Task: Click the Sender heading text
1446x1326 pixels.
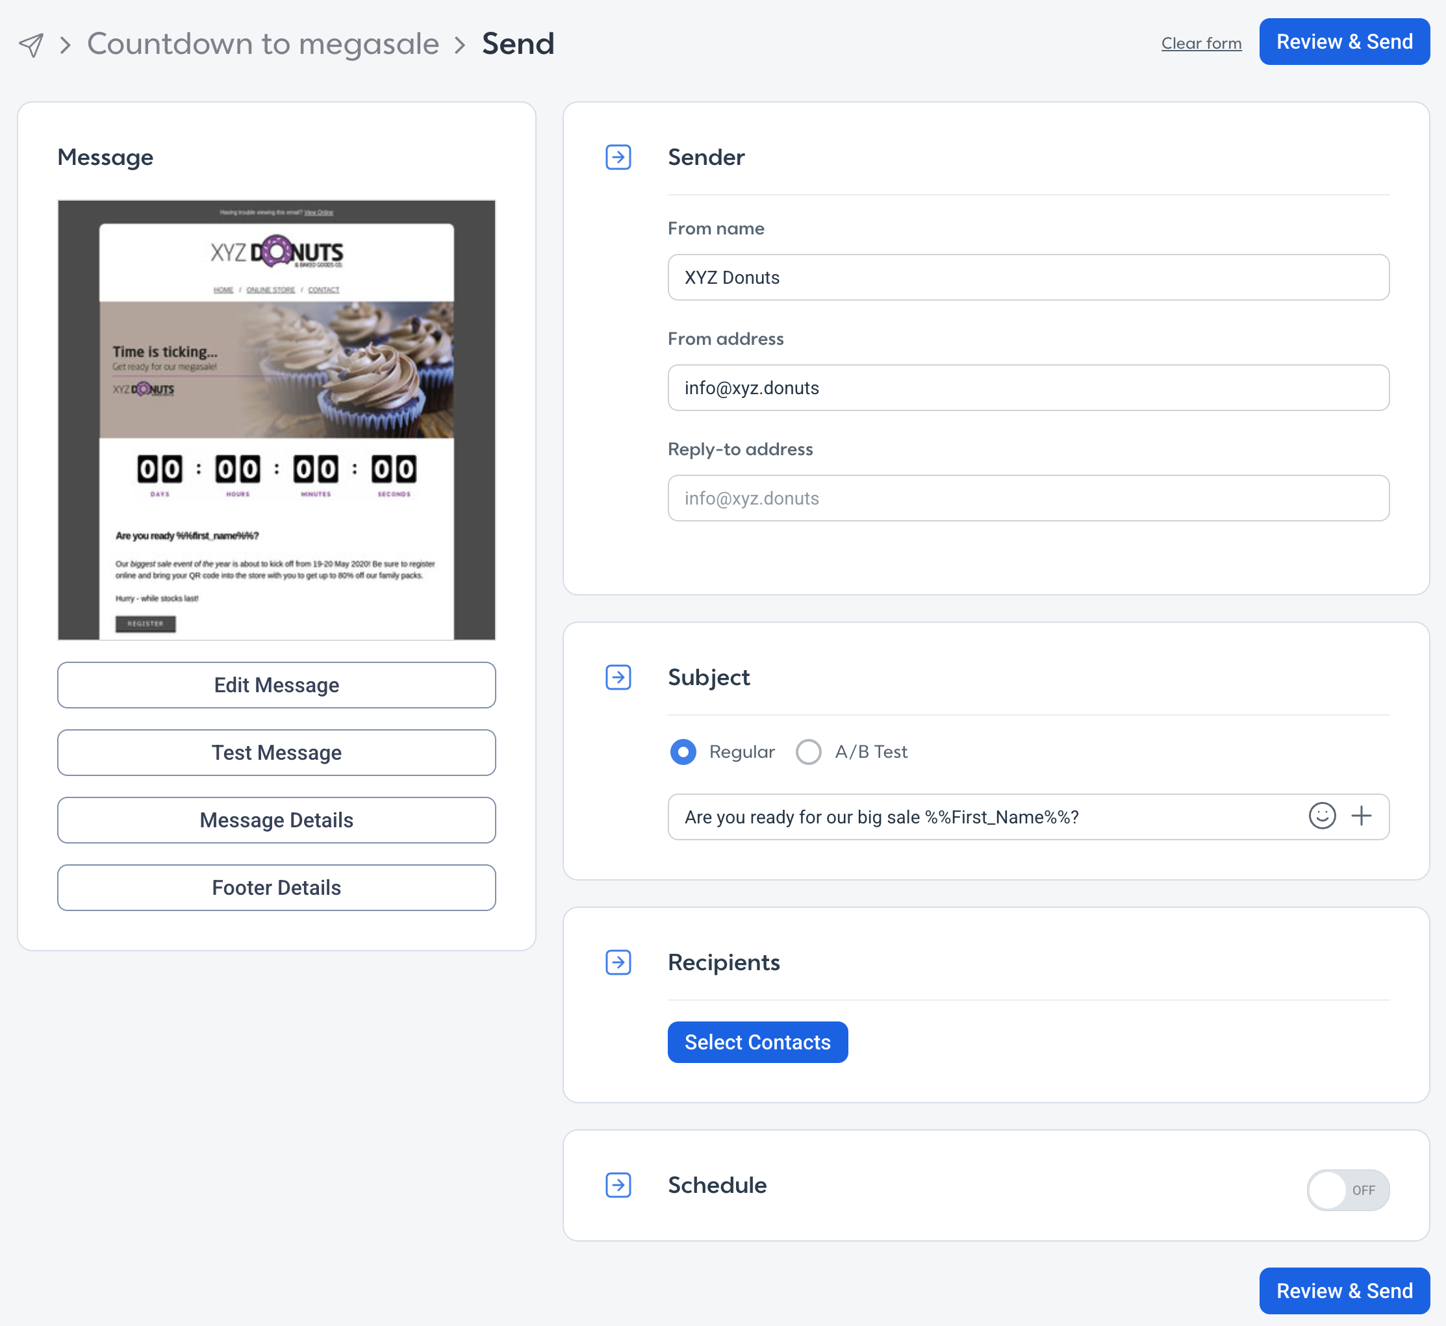Action: click(x=706, y=157)
